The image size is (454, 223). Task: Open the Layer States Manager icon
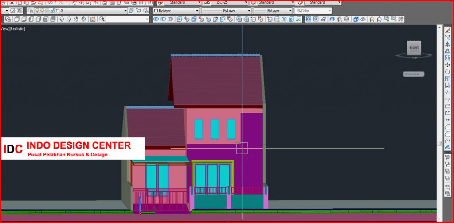[145, 11]
